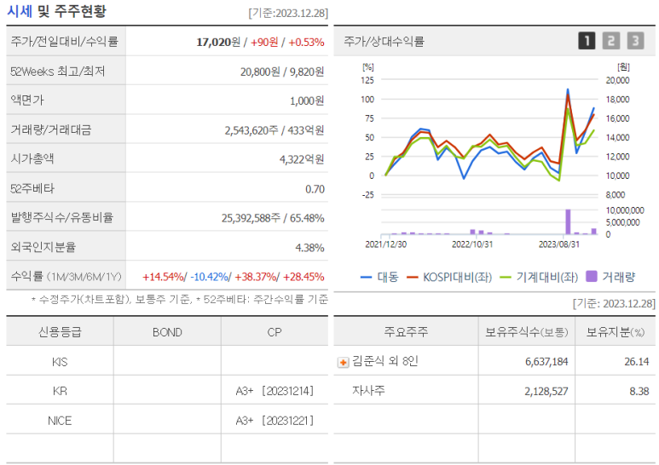Click the 보유지분(%) column header

616,332
